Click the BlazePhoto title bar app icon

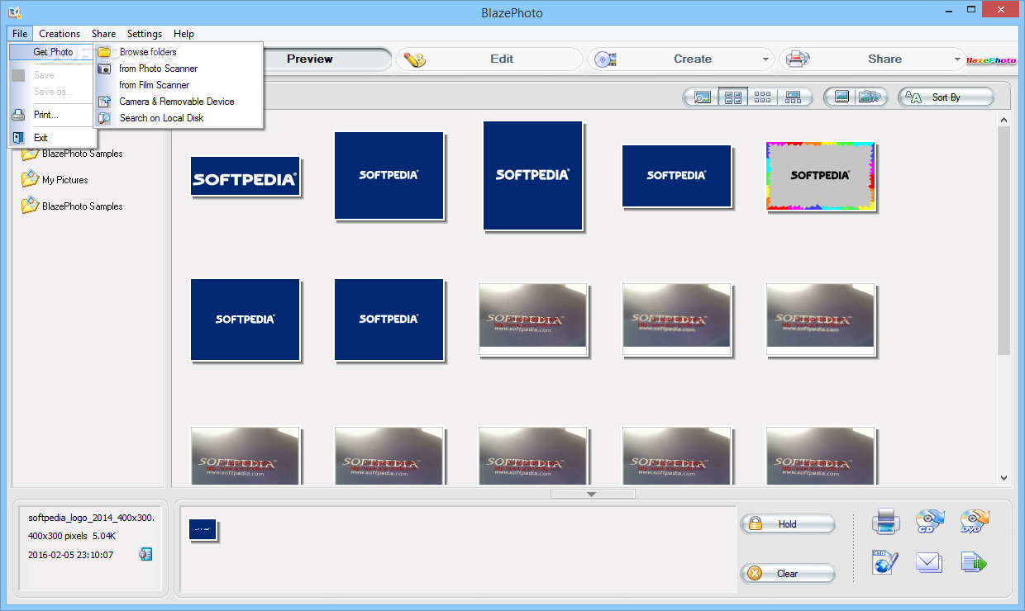(x=14, y=12)
